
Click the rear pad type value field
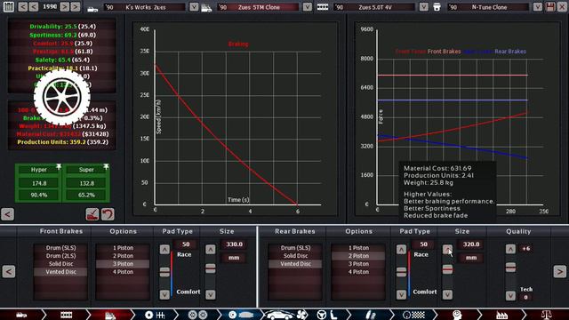(x=423, y=244)
